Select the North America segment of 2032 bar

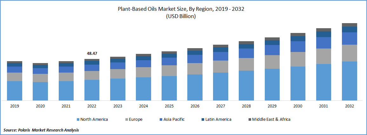(350, 81)
